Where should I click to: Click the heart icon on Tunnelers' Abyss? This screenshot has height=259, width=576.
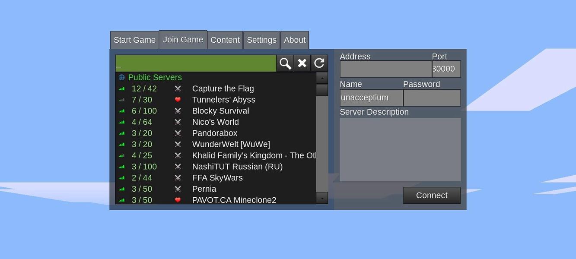[x=178, y=100]
